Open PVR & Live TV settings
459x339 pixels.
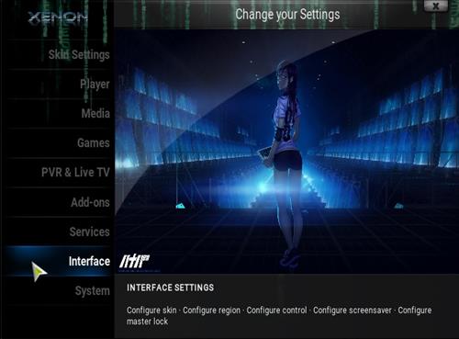(58, 173)
